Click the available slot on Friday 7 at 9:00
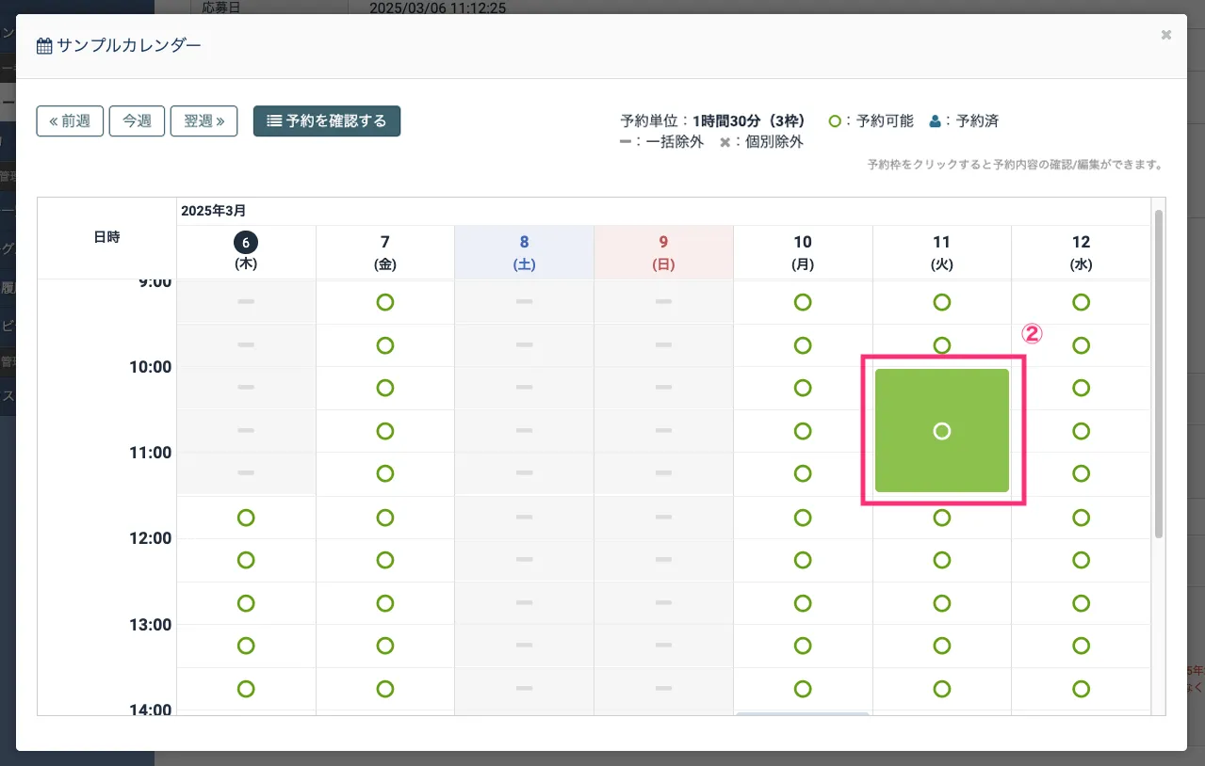This screenshot has width=1205, height=766. 384,302
